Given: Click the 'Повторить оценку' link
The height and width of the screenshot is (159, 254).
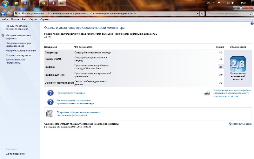Looking at the screenshot, I should pyautogui.click(x=242, y=124).
